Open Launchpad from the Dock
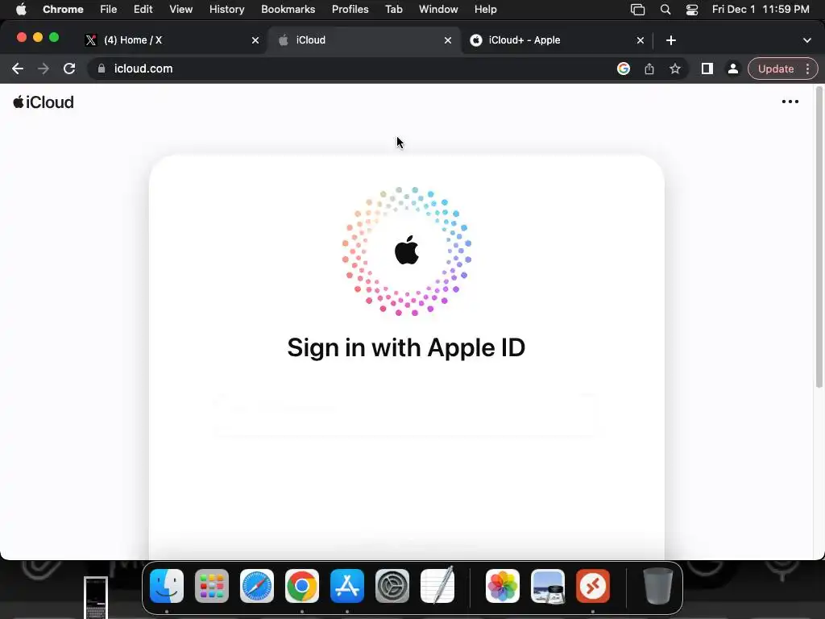 [212, 586]
